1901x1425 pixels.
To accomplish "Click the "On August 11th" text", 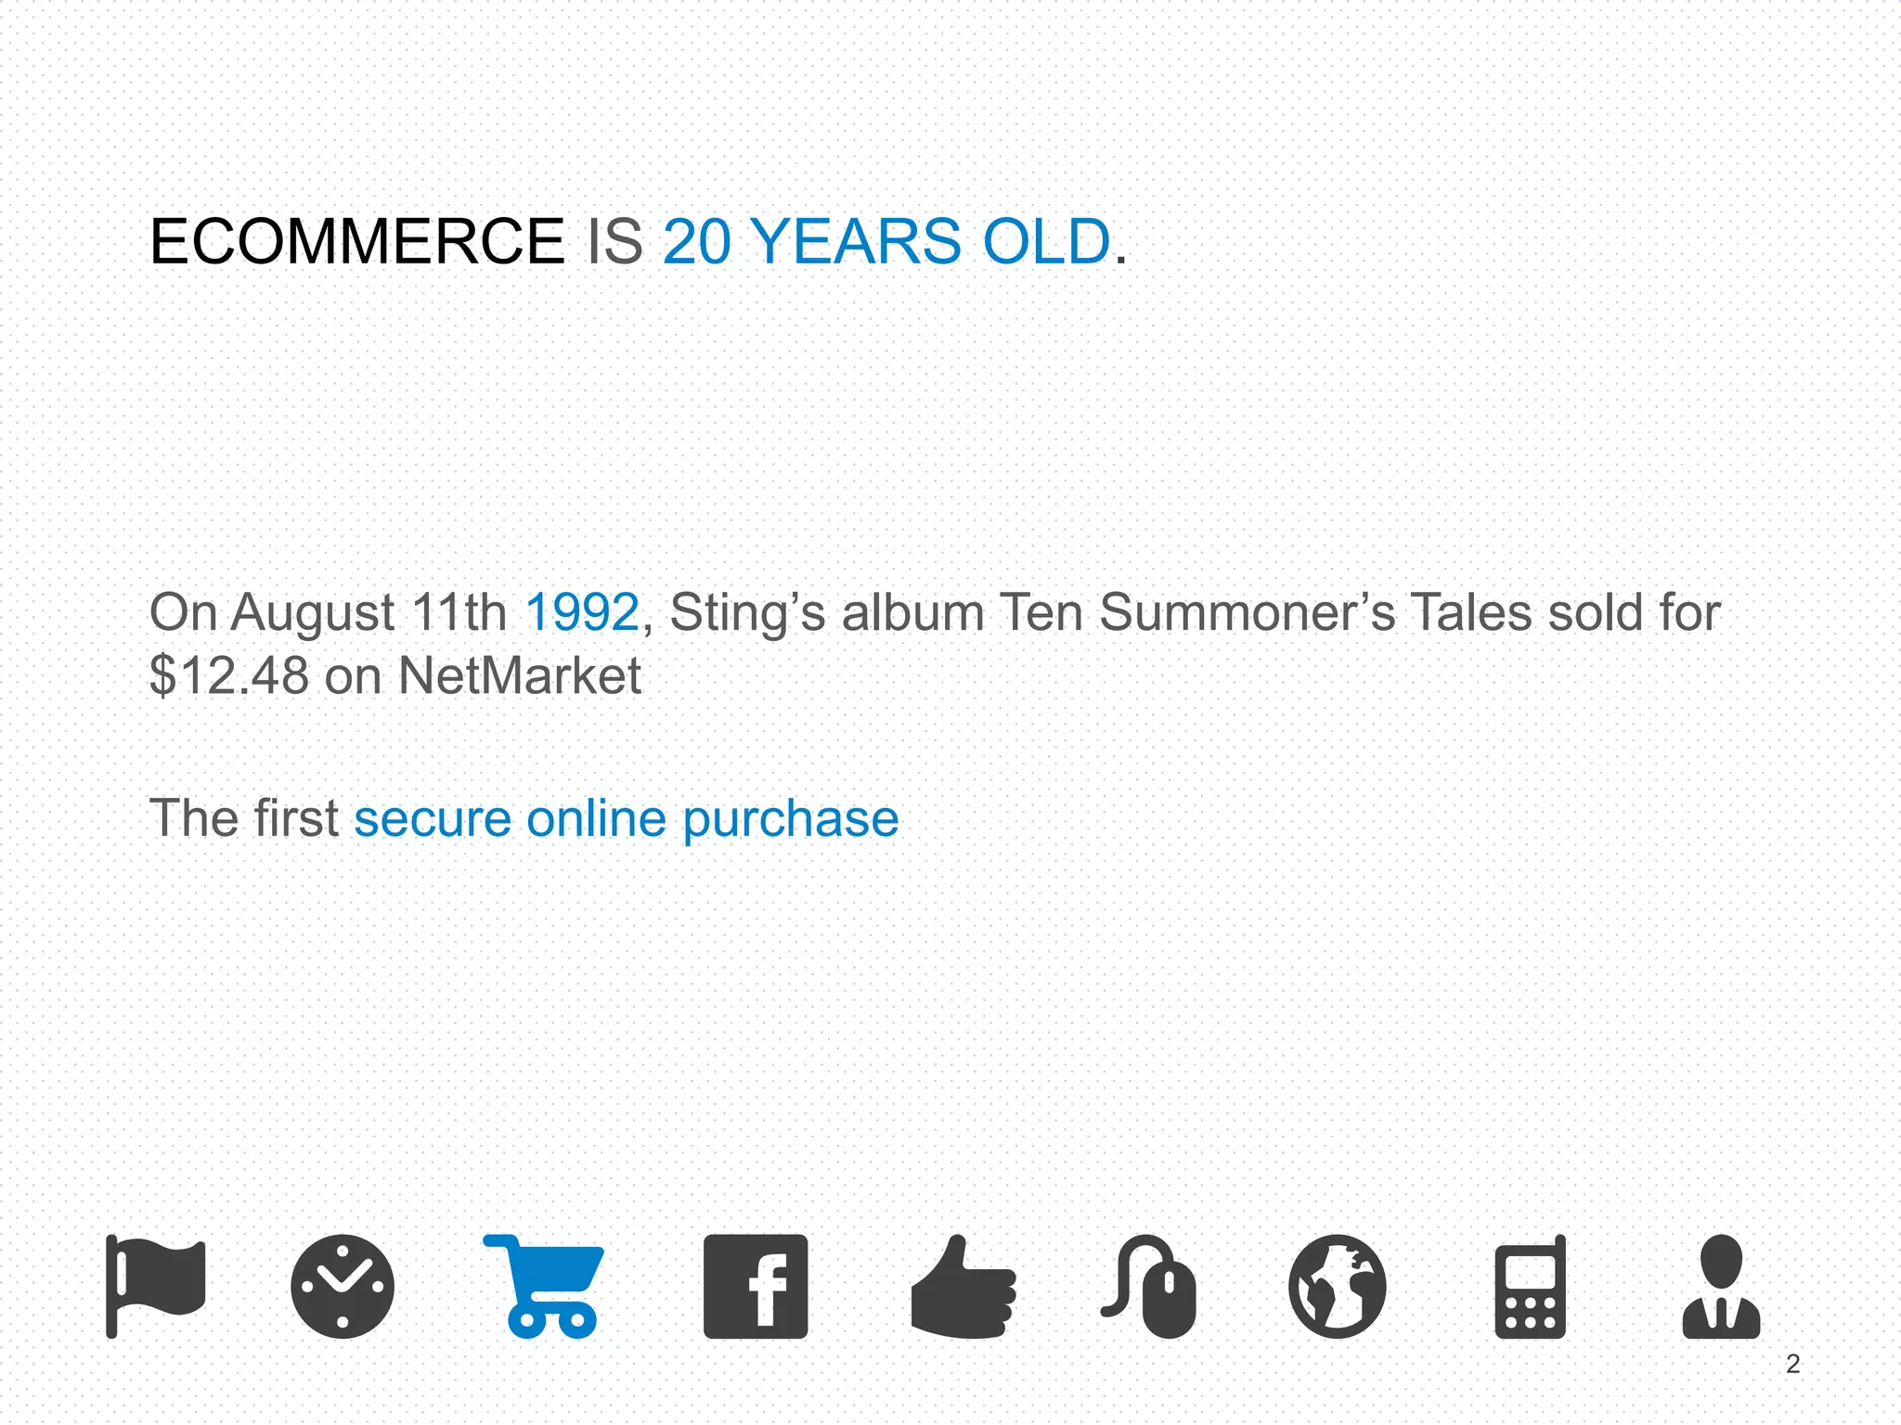I will click(328, 613).
